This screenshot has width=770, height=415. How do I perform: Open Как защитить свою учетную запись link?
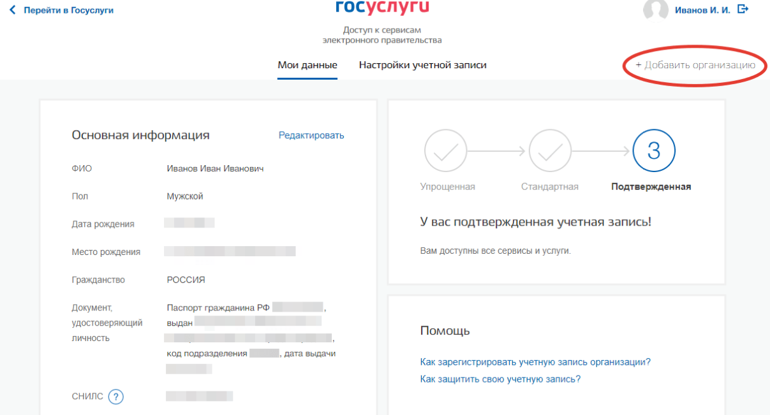click(500, 379)
